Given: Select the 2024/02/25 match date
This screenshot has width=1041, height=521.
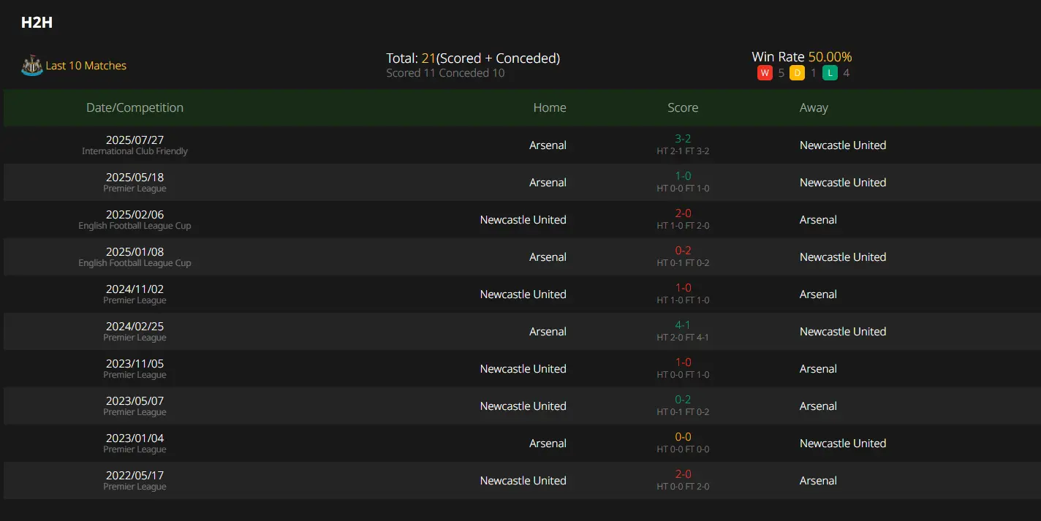Looking at the screenshot, I should pyautogui.click(x=135, y=327).
